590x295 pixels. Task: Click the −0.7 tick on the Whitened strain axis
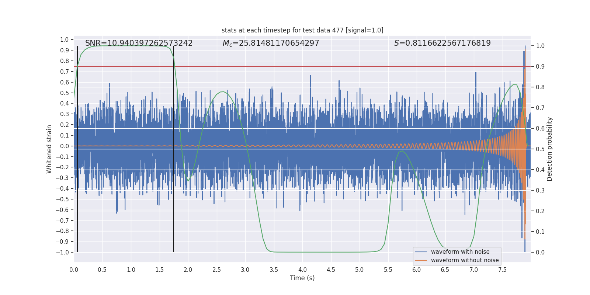coord(62,221)
